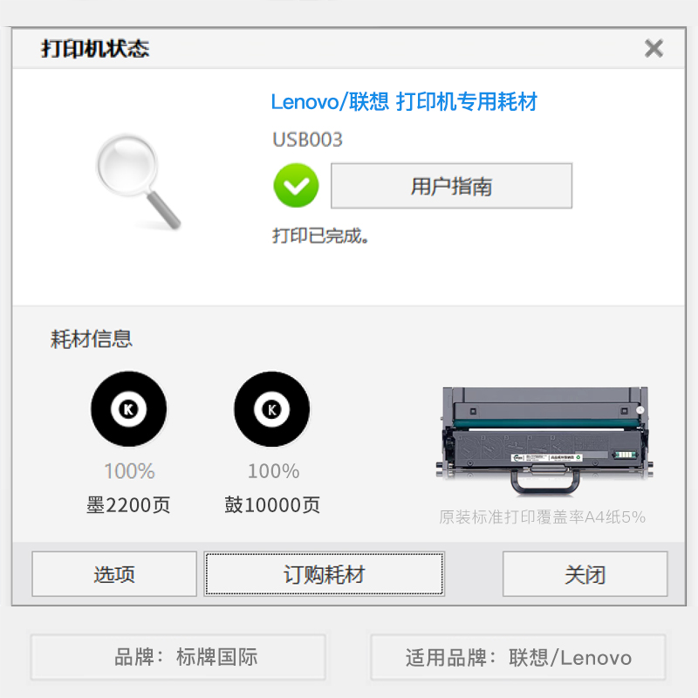
Task: Click the 打印机状态 title bar text
Action: click(95, 49)
